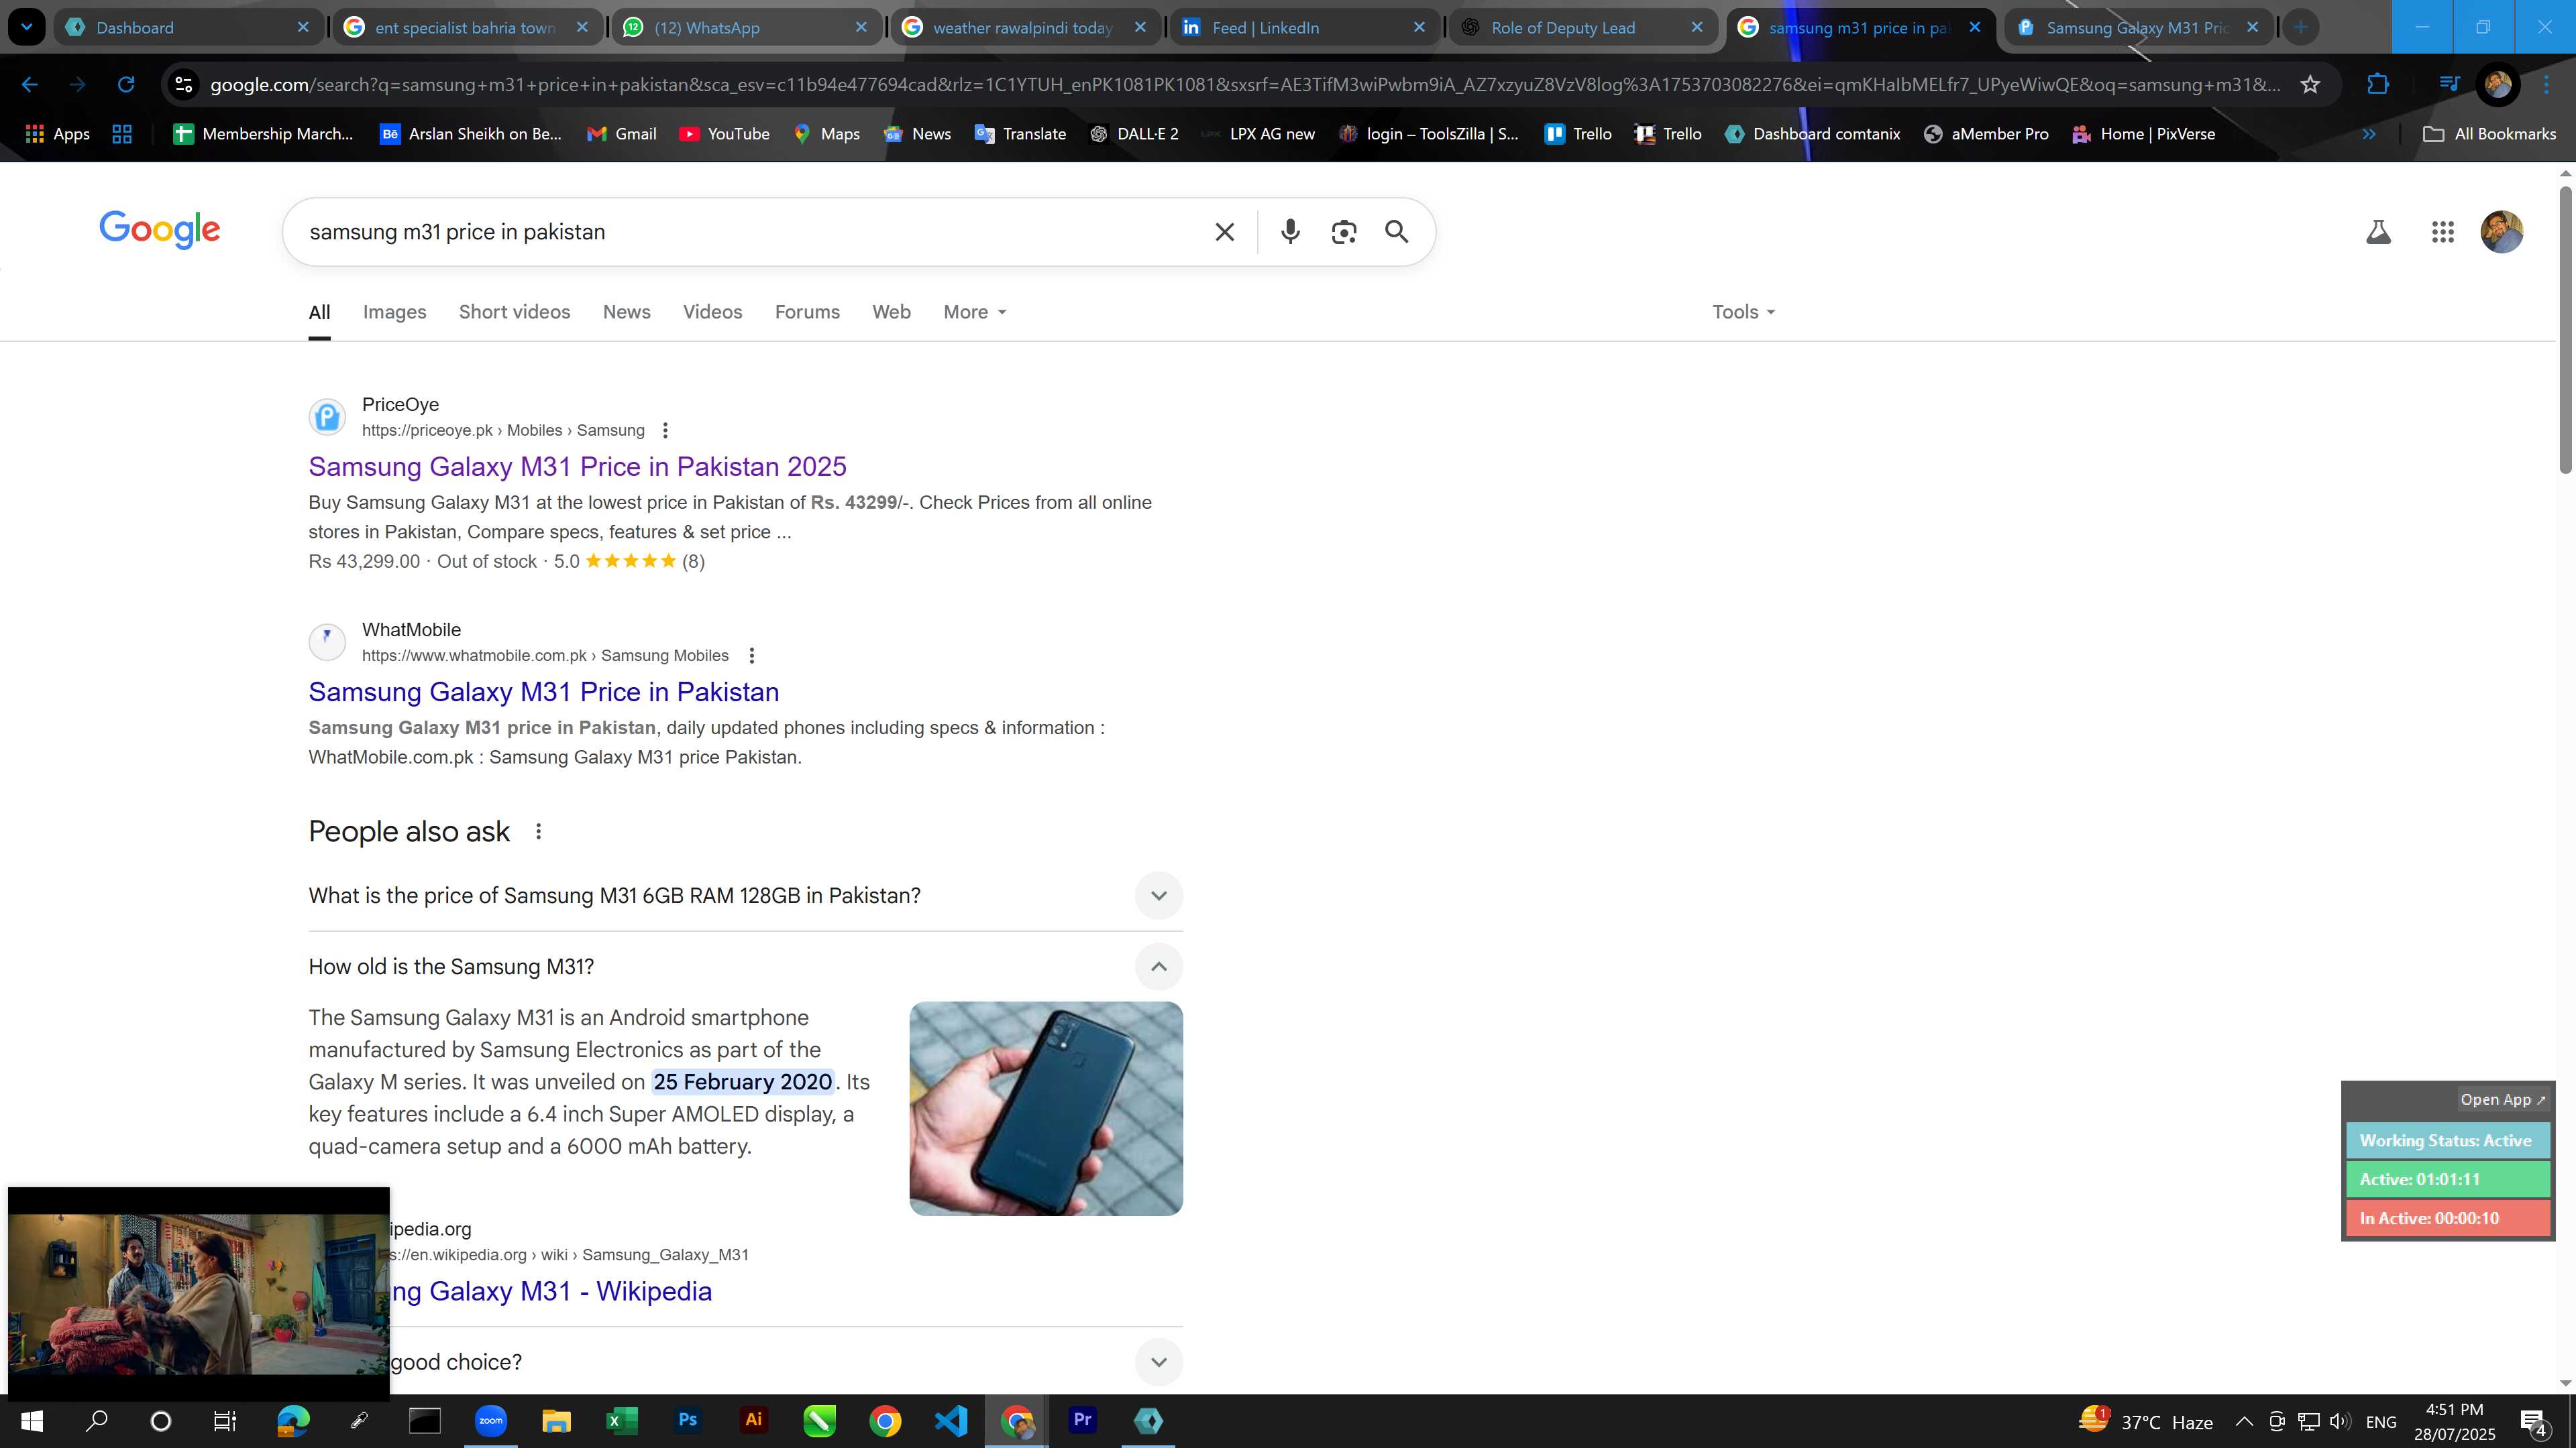Show hidden bookmarks with double chevron

tap(2369, 134)
